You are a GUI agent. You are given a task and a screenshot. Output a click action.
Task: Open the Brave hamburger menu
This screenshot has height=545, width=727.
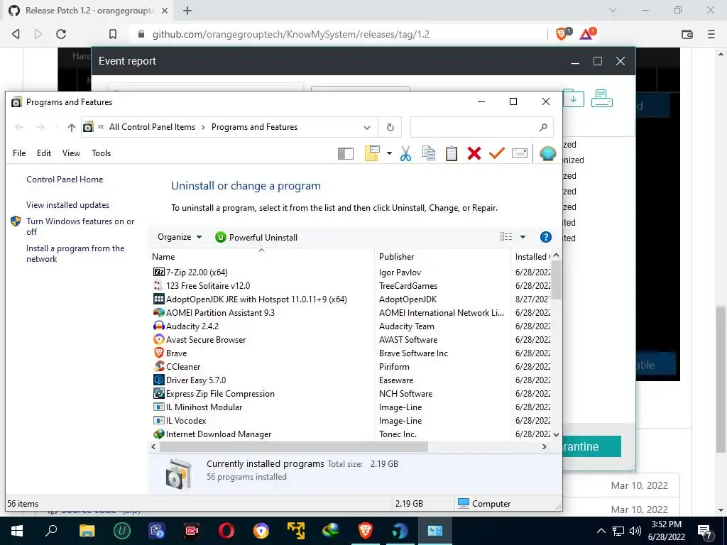711,34
